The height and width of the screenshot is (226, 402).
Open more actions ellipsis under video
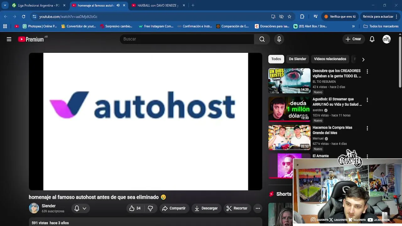[258, 208]
